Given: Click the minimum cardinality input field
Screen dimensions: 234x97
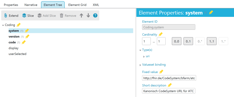Looking at the screenshot, I should point(146,41).
